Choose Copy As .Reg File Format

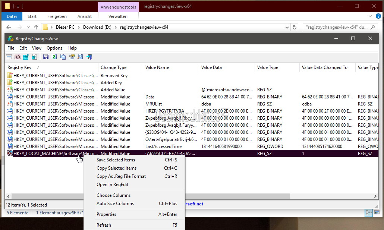pos(134,176)
